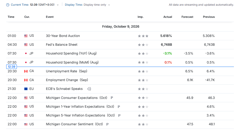237x133 pixels.
Task: Open the Current Time timezone dropdown arrow
Action: [58, 5]
